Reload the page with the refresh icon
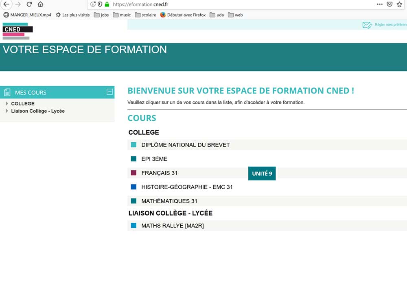Viewport: 407px width, 305px height. coord(29,4)
